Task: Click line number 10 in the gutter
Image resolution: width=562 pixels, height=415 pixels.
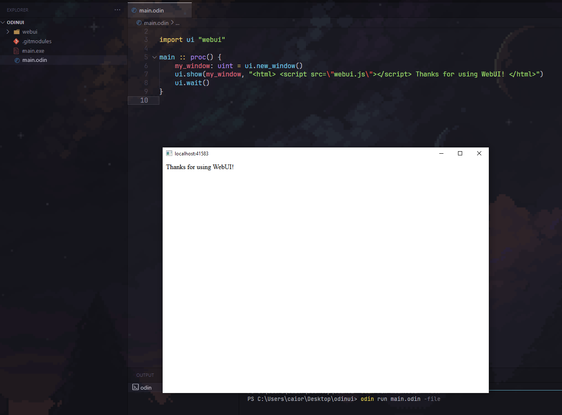Action: 144,100
